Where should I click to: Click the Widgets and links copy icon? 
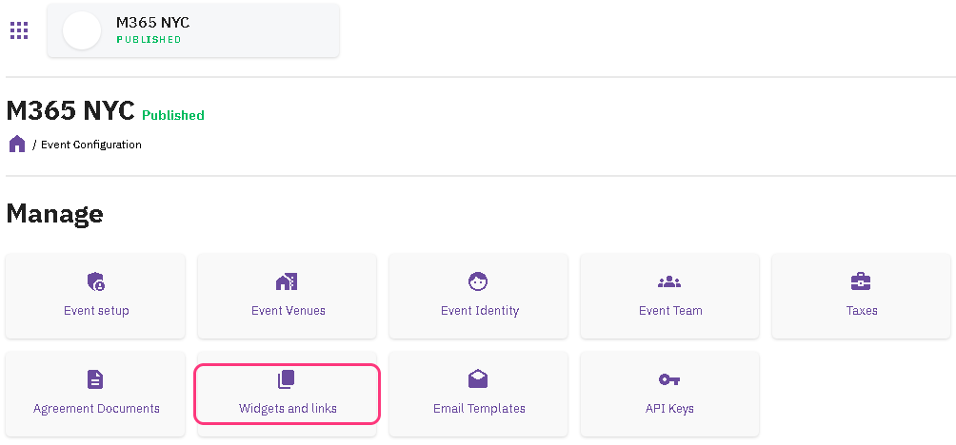(287, 379)
